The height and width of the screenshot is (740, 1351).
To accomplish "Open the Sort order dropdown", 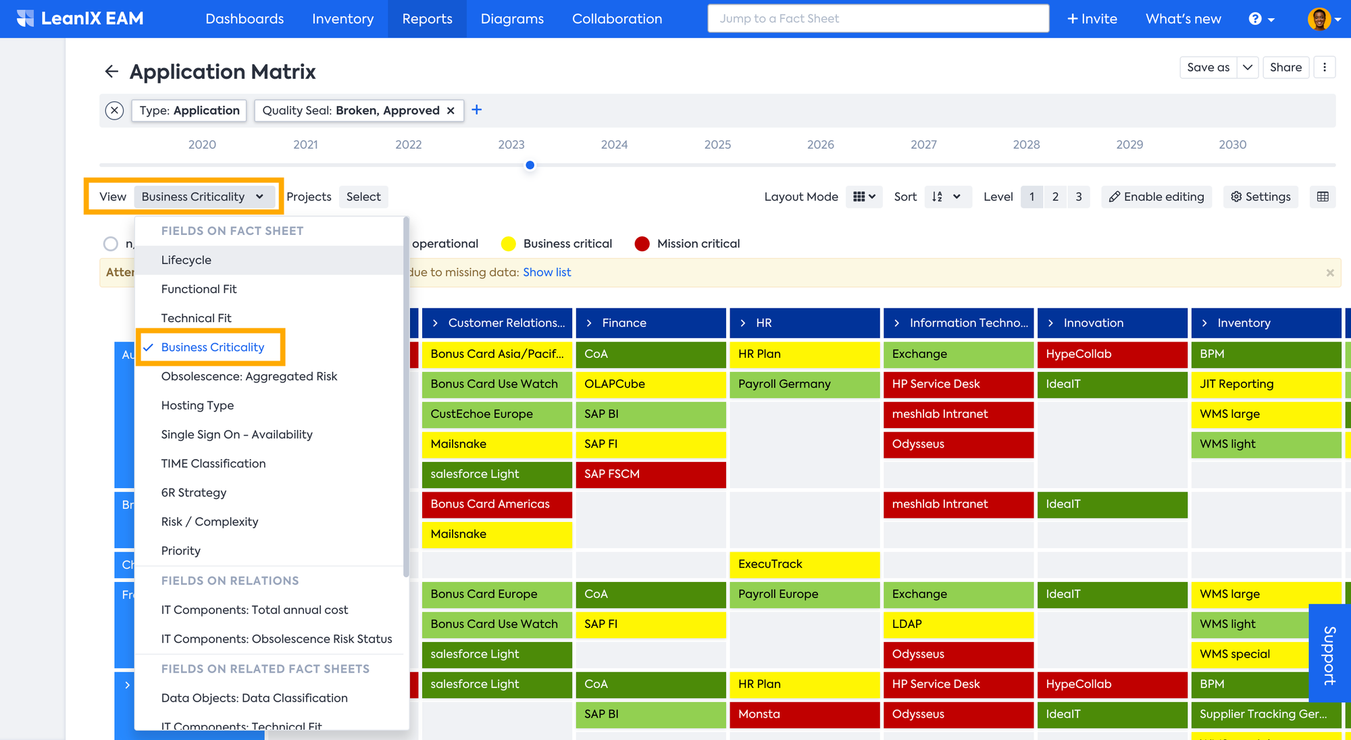I will pos(946,196).
